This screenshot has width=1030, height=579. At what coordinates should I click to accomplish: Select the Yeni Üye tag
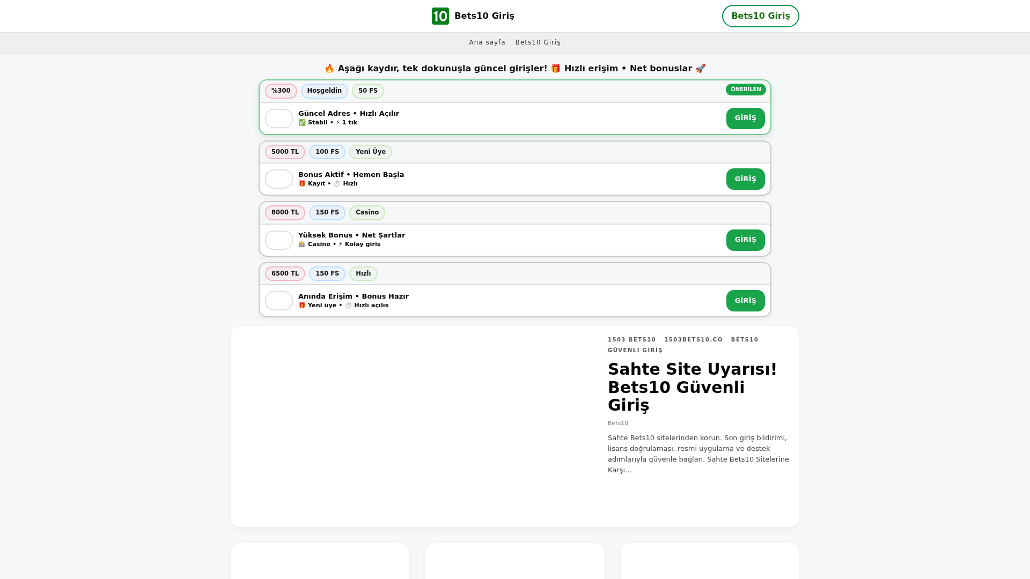coord(371,152)
